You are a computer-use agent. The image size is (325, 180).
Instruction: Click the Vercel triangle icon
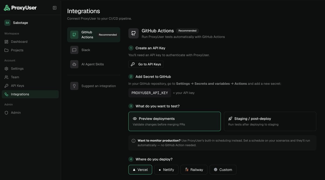coord(134,170)
